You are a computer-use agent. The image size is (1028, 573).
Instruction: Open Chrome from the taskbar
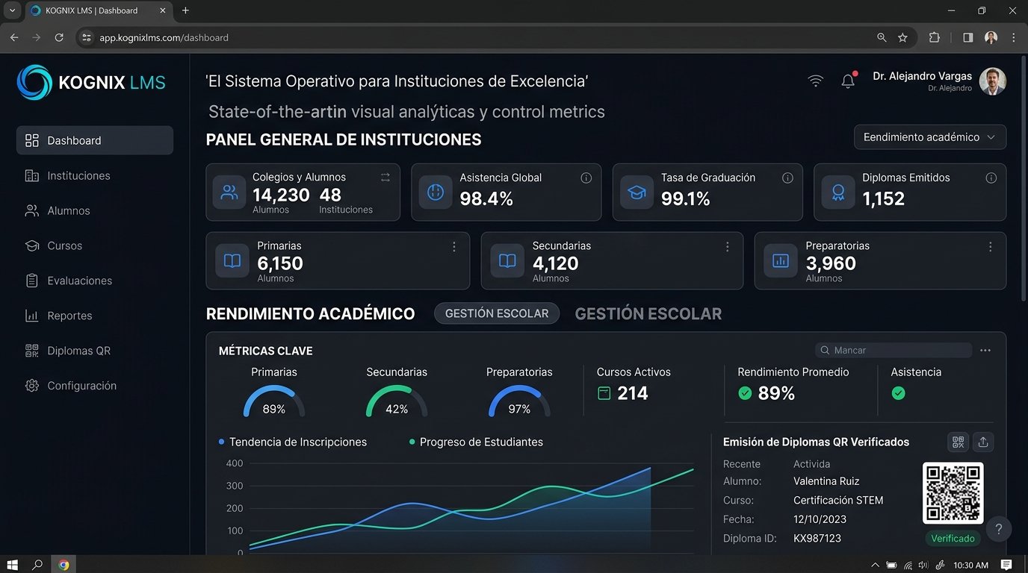click(64, 565)
